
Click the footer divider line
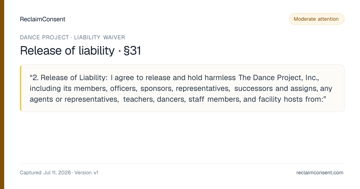[182, 163]
